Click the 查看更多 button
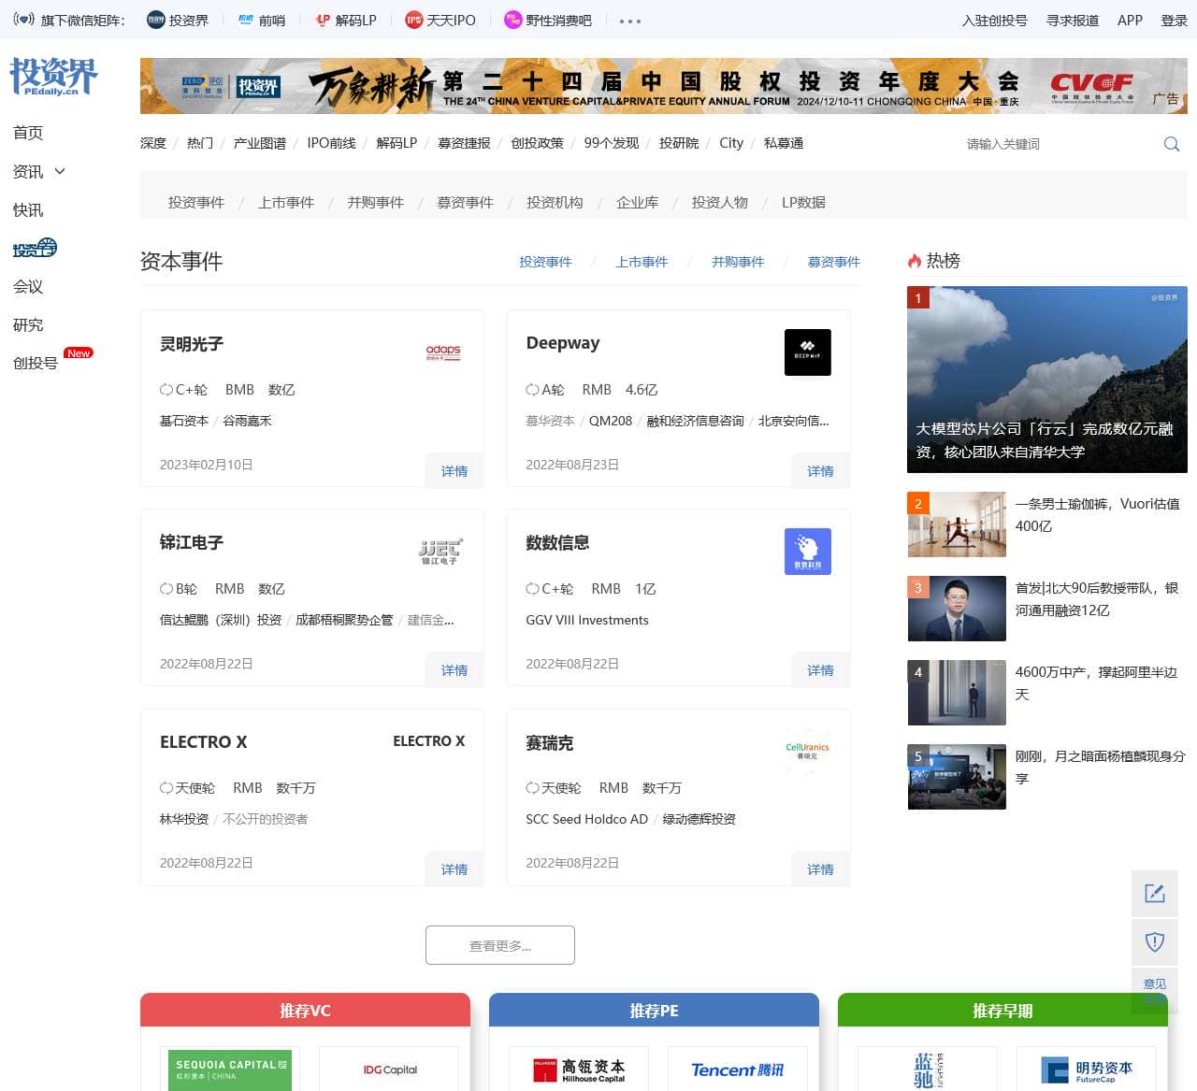This screenshot has height=1091, width=1197. (500, 945)
